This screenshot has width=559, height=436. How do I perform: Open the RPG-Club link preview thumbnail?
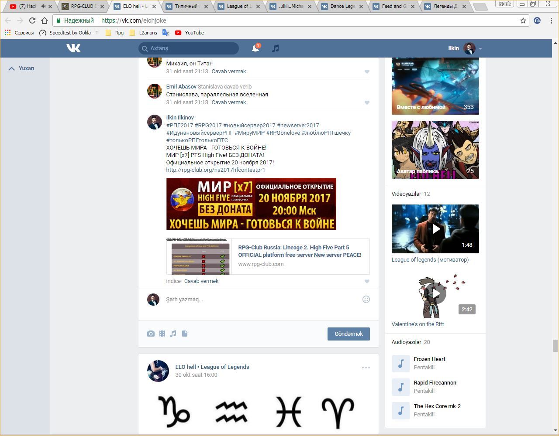(x=199, y=257)
